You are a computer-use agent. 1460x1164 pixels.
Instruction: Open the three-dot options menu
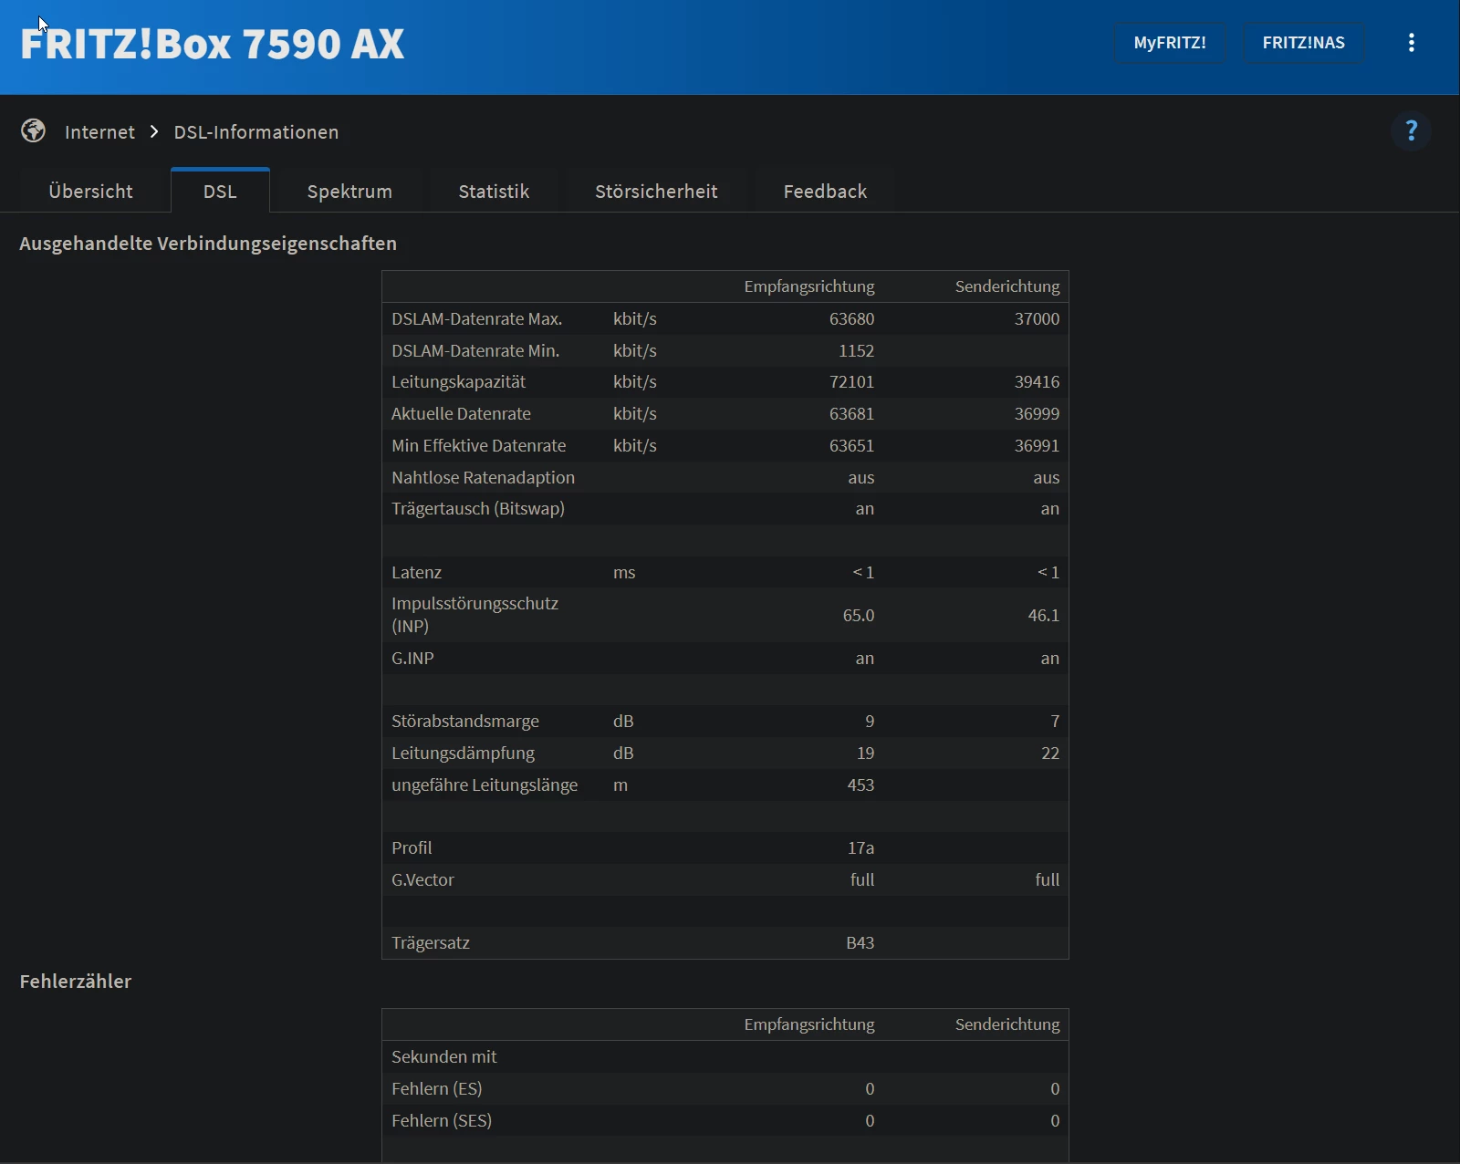pos(1411,43)
